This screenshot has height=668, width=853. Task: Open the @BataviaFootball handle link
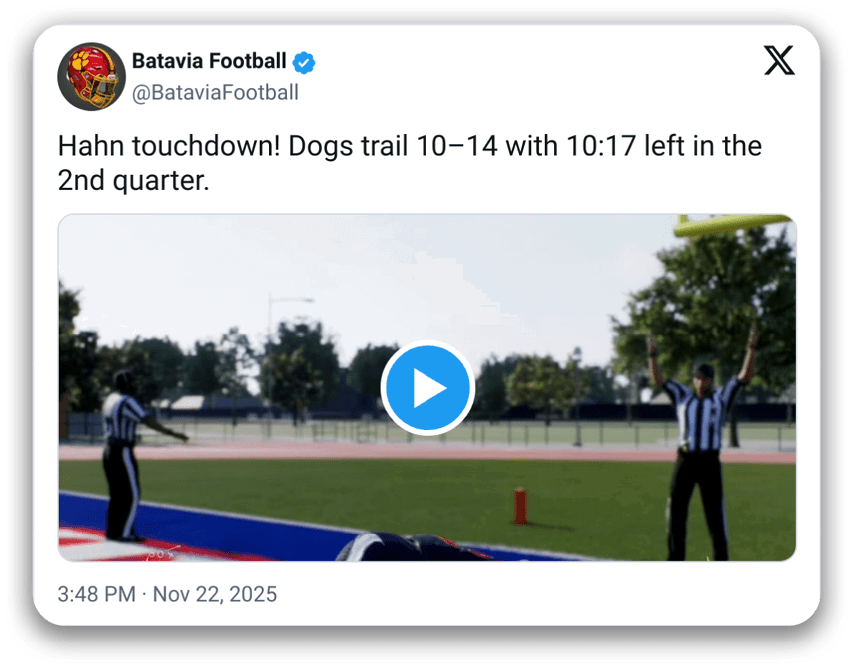[x=214, y=92]
